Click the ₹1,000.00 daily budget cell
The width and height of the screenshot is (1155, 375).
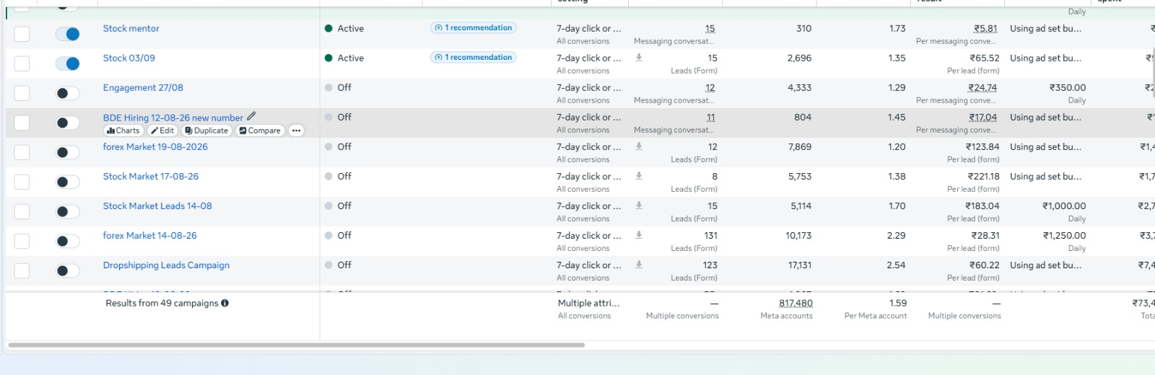click(x=1064, y=206)
